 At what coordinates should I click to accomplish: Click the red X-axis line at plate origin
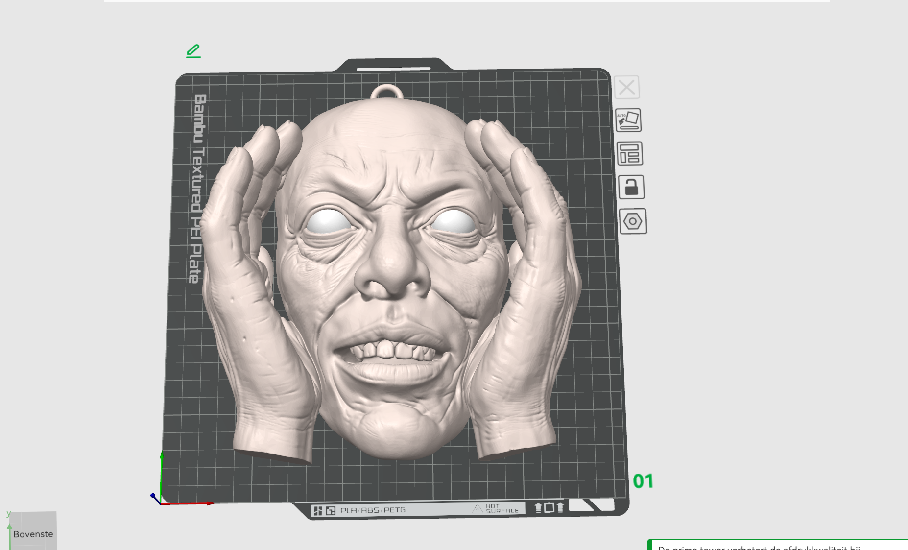(187, 503)
